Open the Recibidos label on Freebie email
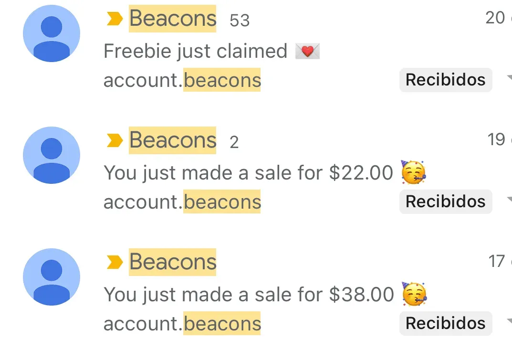This screenshot has width=512, height=350. coord(446,80)
